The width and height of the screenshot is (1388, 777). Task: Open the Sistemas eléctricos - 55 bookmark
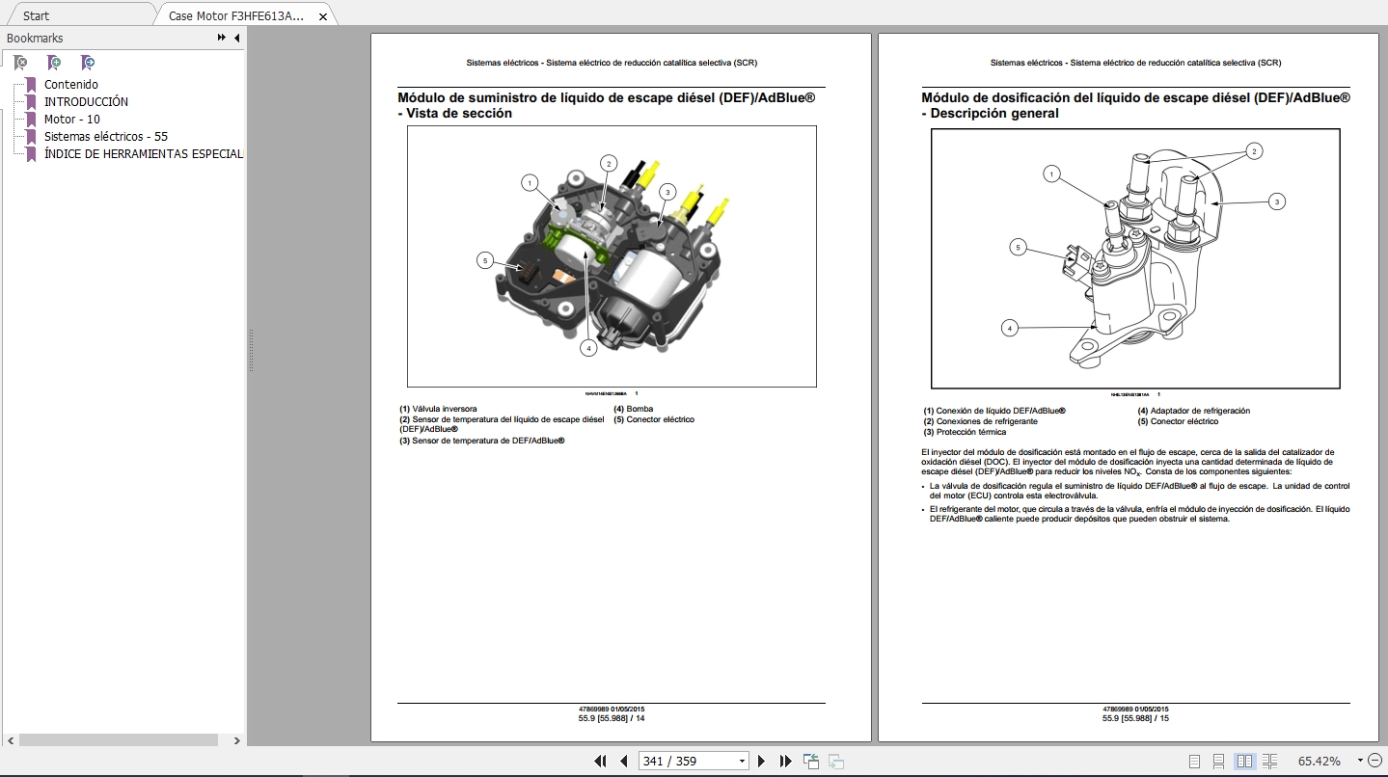click(x=106, y=137)
